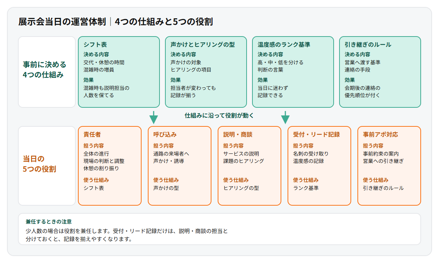Click "使う仕組み" in the 事前アポ対応 card
The width and height of the screenshot is (439, 263).
[x=376, y=180]
